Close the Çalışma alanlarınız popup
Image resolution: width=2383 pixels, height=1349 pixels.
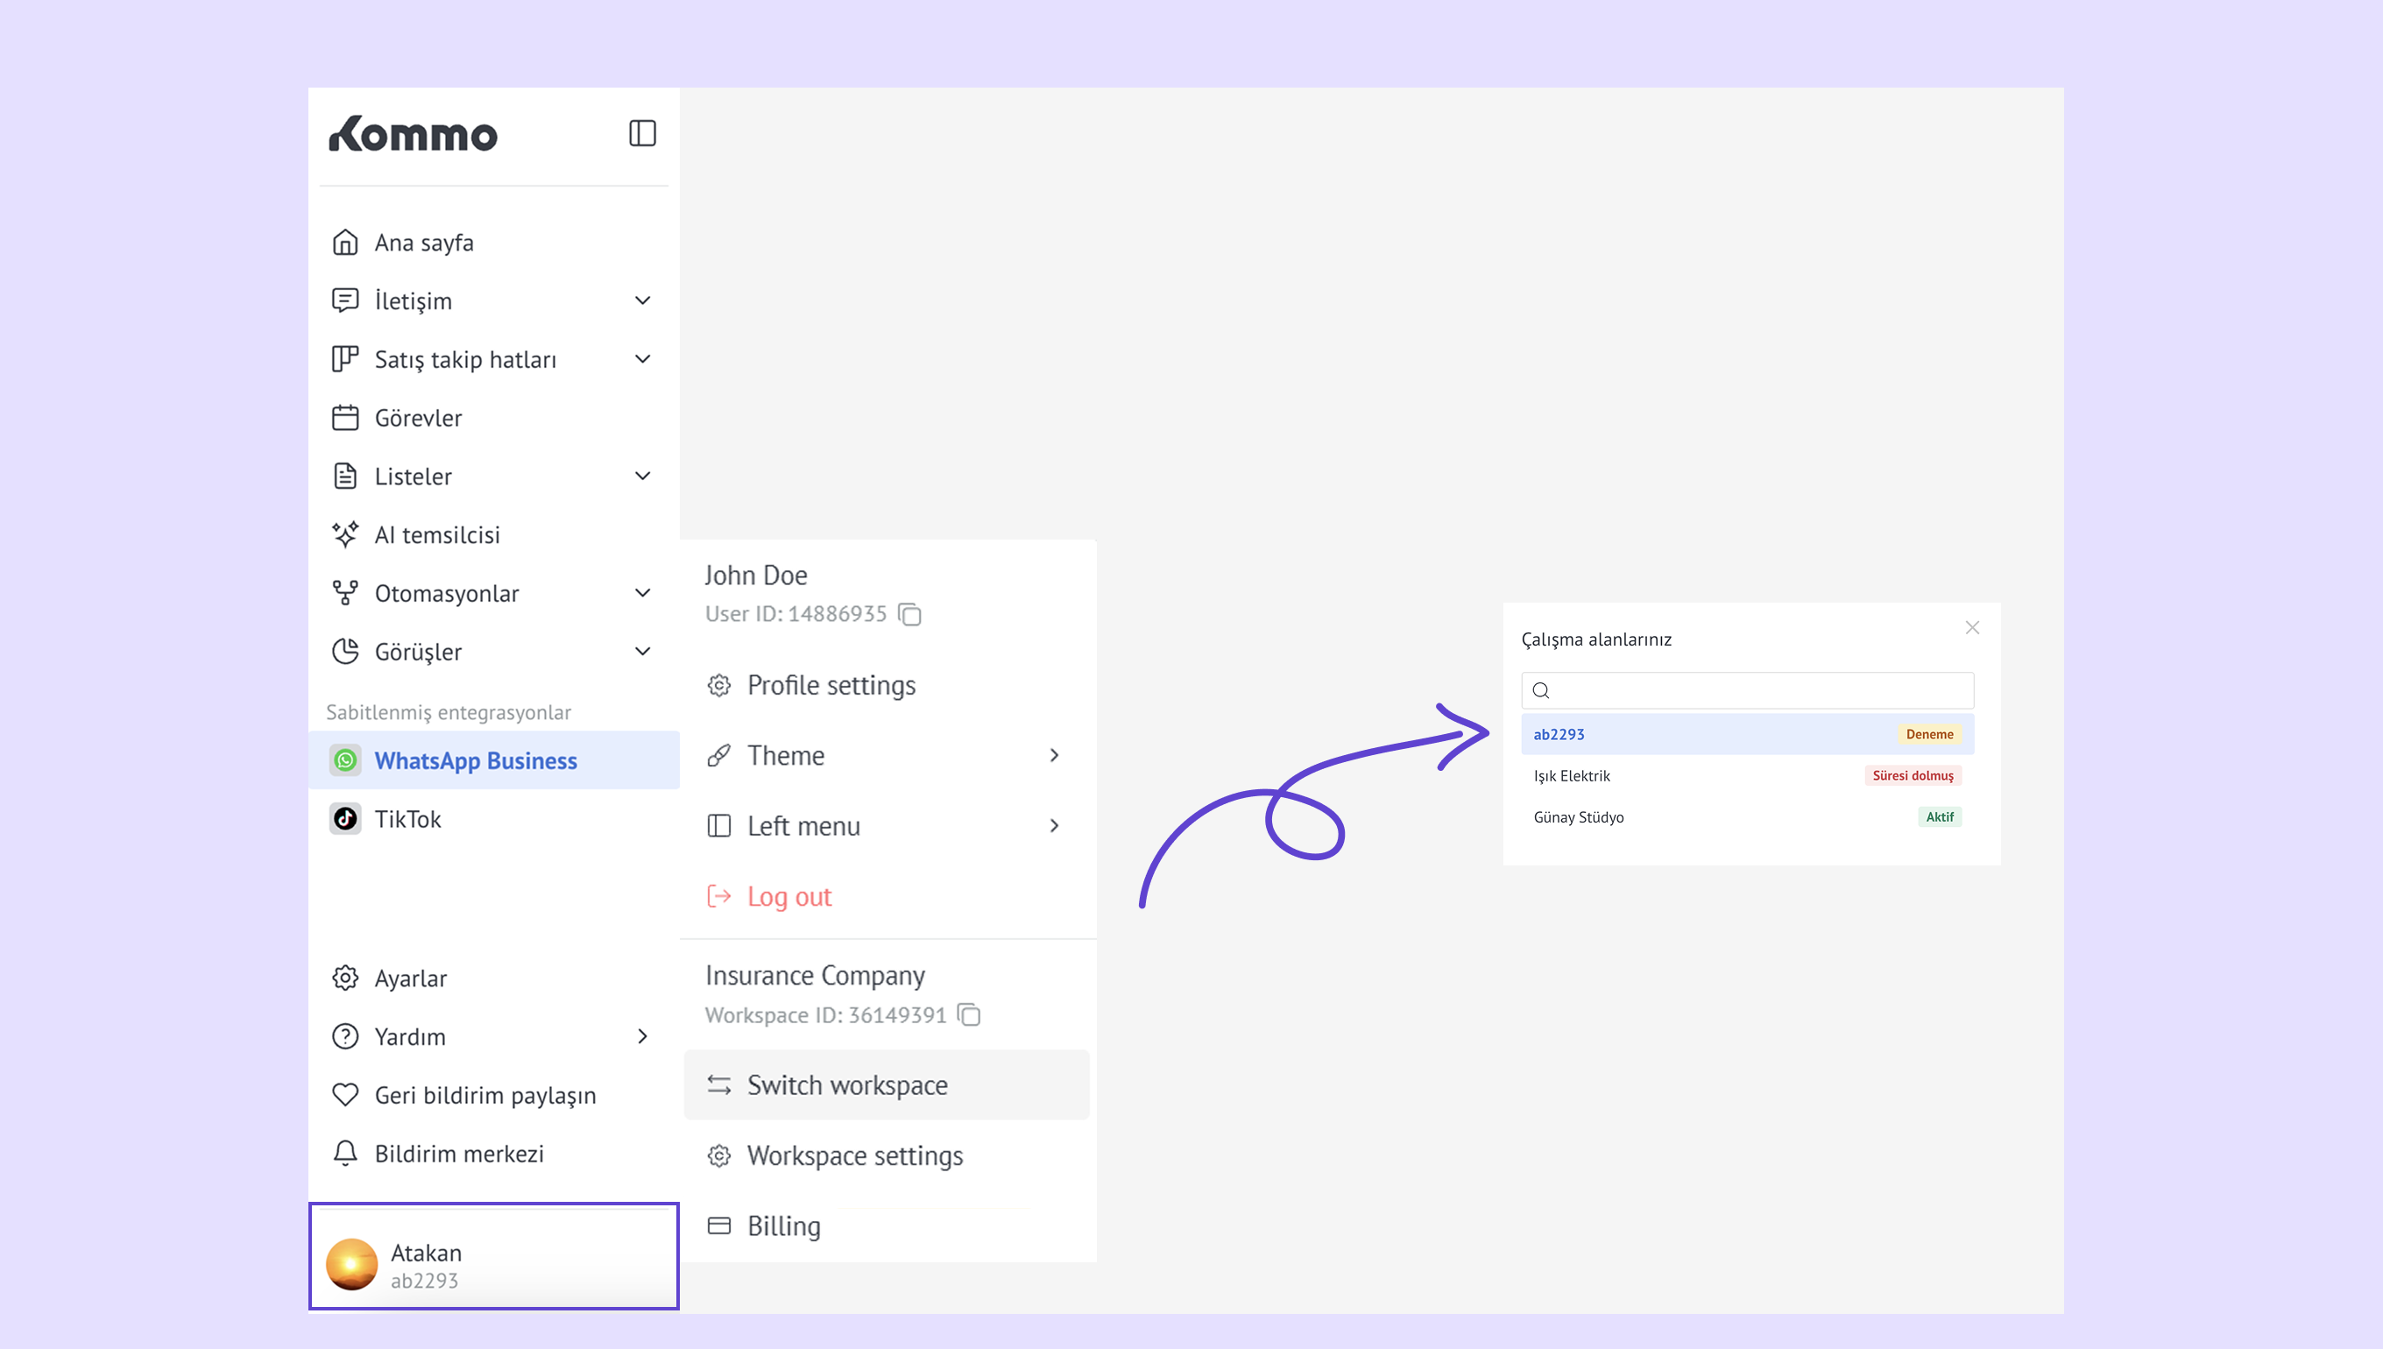coord(1971,628)
